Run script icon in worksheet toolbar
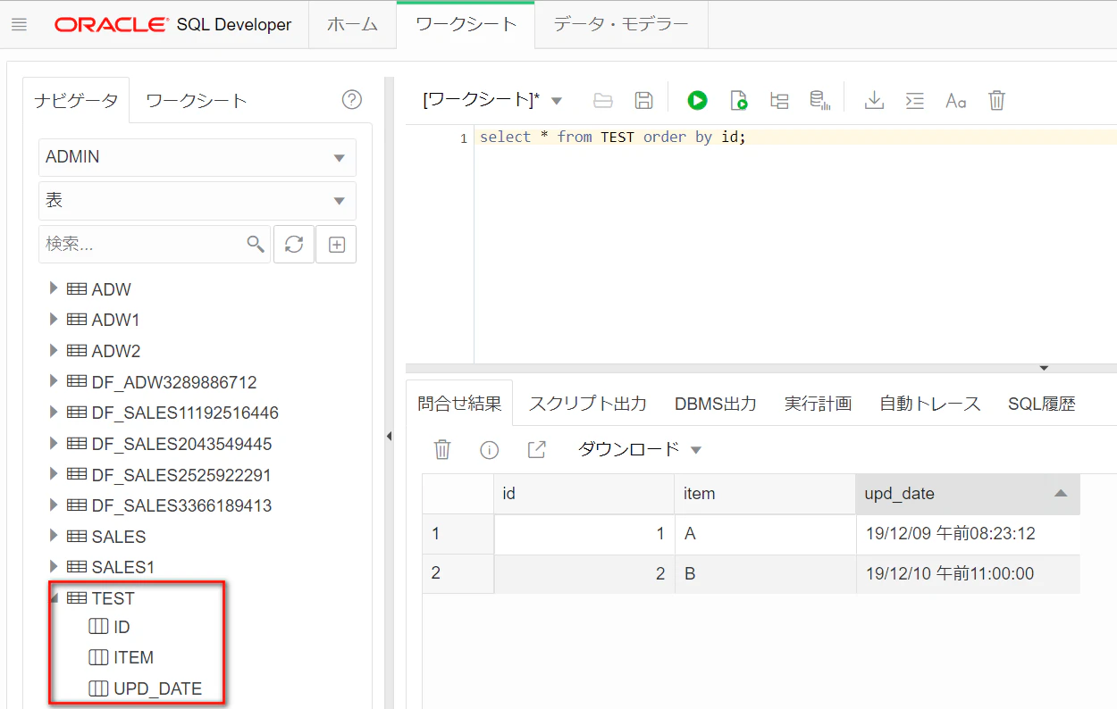 click(738, 100)
